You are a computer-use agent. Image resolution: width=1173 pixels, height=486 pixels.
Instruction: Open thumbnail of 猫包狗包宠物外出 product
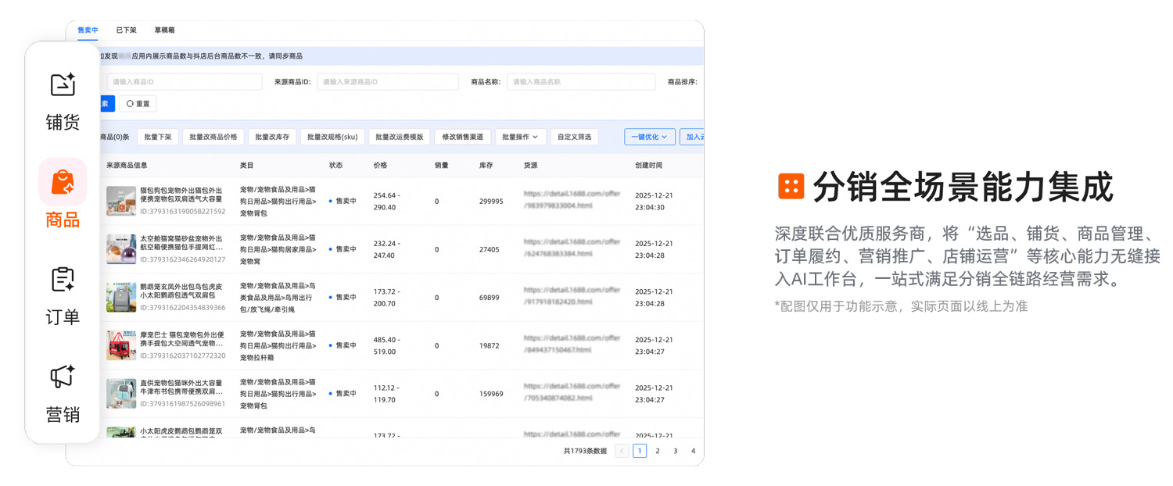[x=121, y=201]
